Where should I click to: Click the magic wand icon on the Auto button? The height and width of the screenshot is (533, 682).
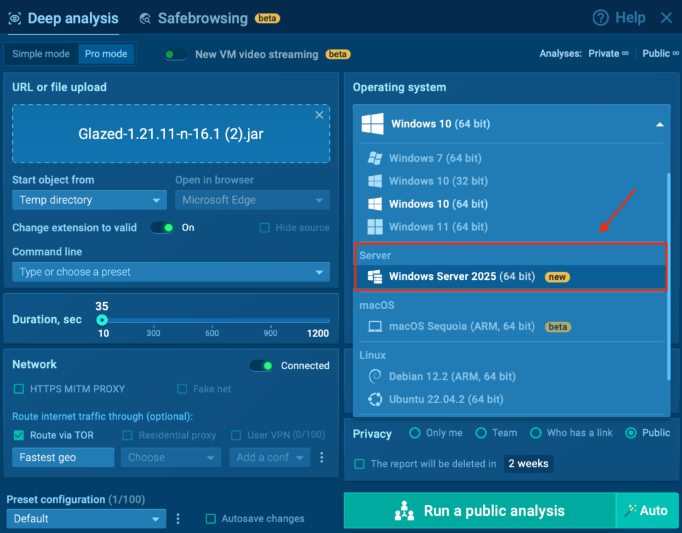click(x=632, y=511)
